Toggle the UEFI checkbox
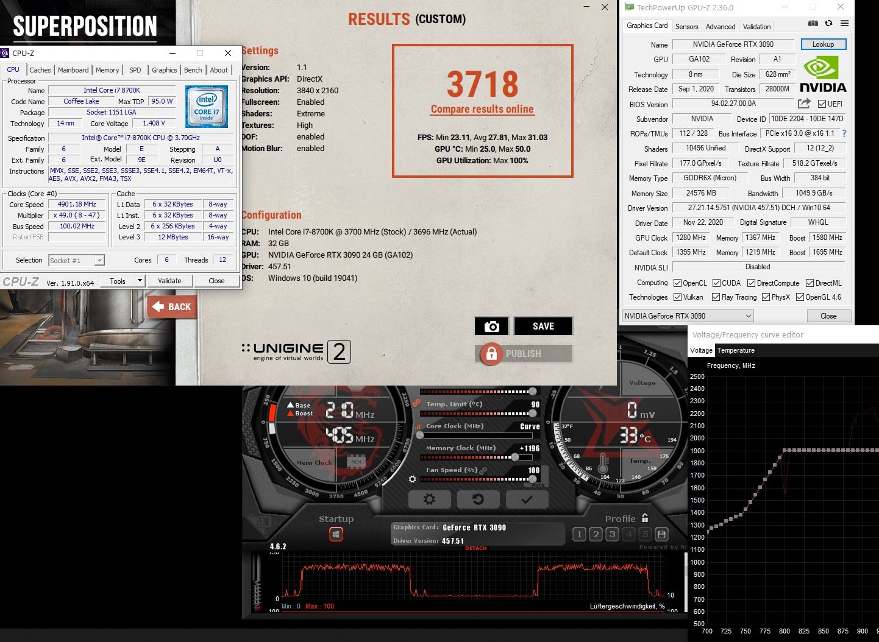The width and height of the screenshot is (879, 642). pyautogui.click(x=822, y=104)
